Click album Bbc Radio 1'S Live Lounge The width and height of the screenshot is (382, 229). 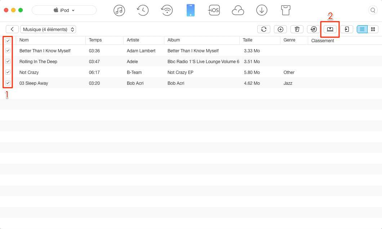pos(203,61)
